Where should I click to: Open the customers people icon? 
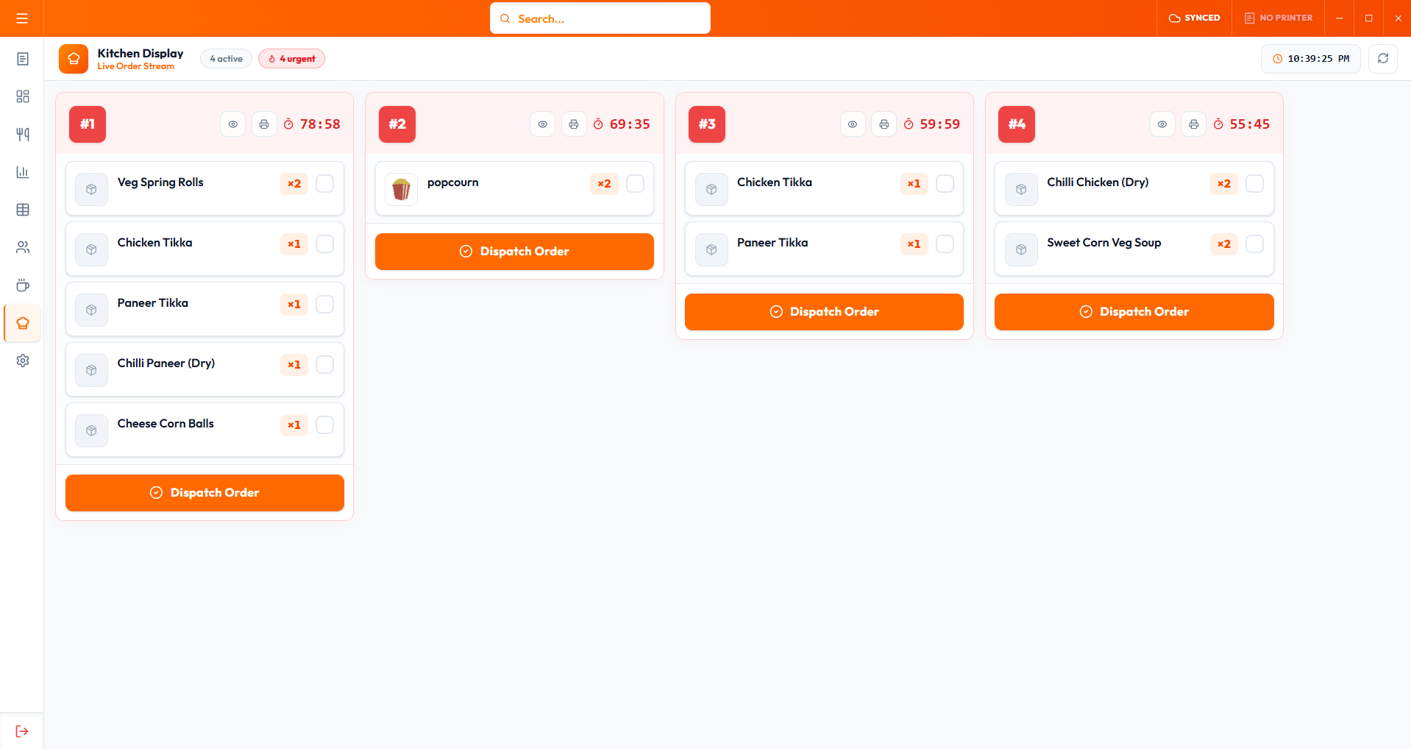click(23, 247)
